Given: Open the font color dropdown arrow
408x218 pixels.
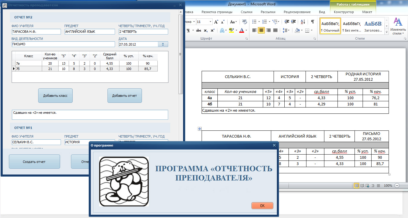Looking at the screenshot, I should click(x=246, y=30).
